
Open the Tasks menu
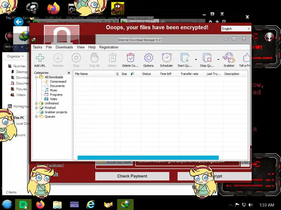tap(37, 47)
